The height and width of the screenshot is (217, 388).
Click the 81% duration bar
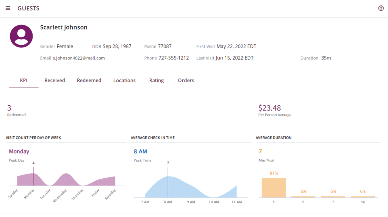(274, 187)
